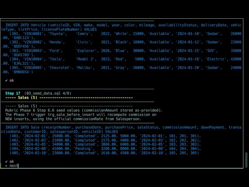Click the 'ctionDate, customerID, salespersonID' column list line
The image size is (249, 187).
pos(60,132)
